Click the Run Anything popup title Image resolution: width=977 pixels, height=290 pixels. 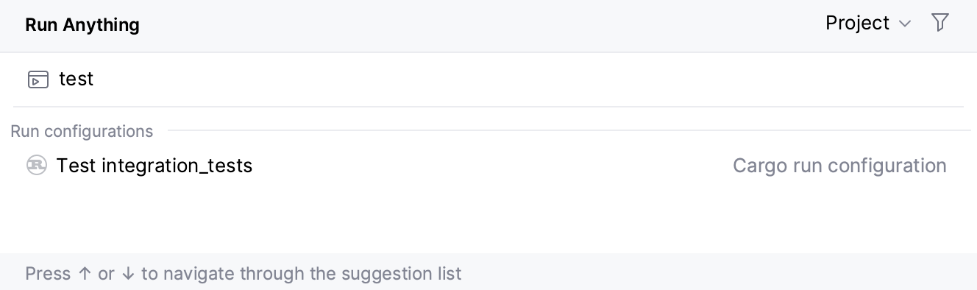(x=82, y=25)
